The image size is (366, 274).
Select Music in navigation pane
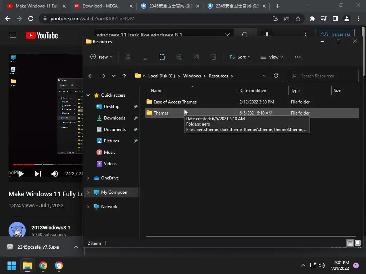click(109, 152)
